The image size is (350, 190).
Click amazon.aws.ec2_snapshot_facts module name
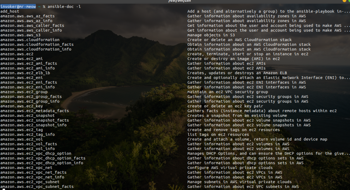pyautogui.click(x=35, y=120)
